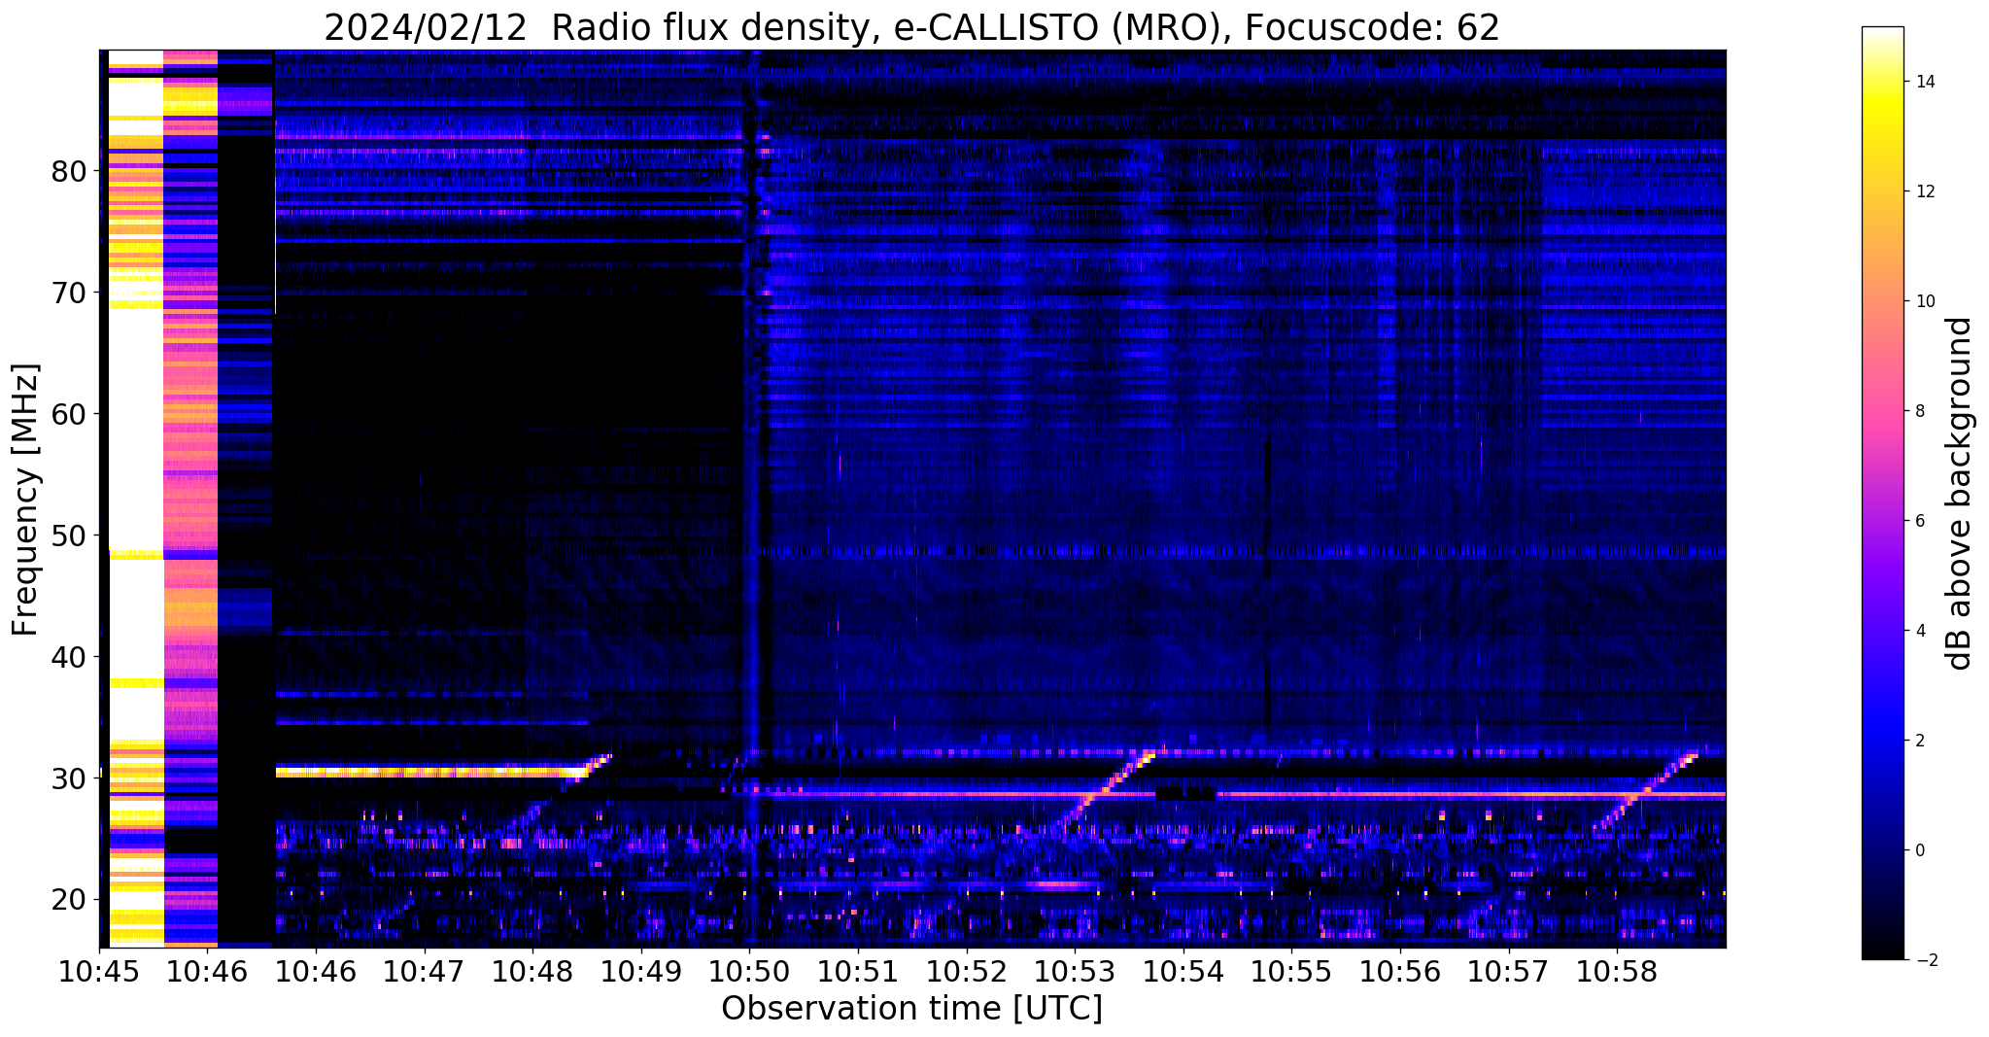Click the plot title mentioning e-CALLISTO (MRO)

pos(911,28)
